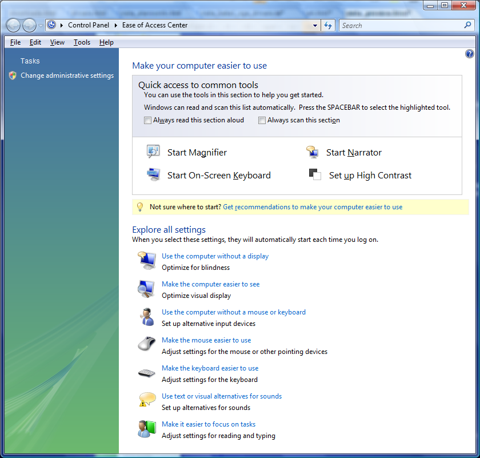Click the keyboard icon for keyboard settings
The height and width of the screenshot is (458, 480).
[147, 373]
